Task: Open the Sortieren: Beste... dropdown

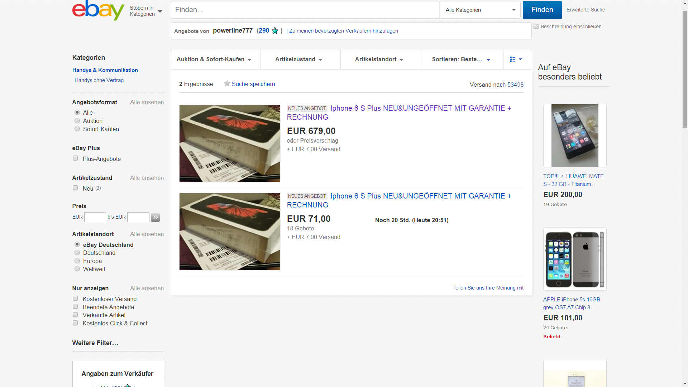Action: point(461,59)
